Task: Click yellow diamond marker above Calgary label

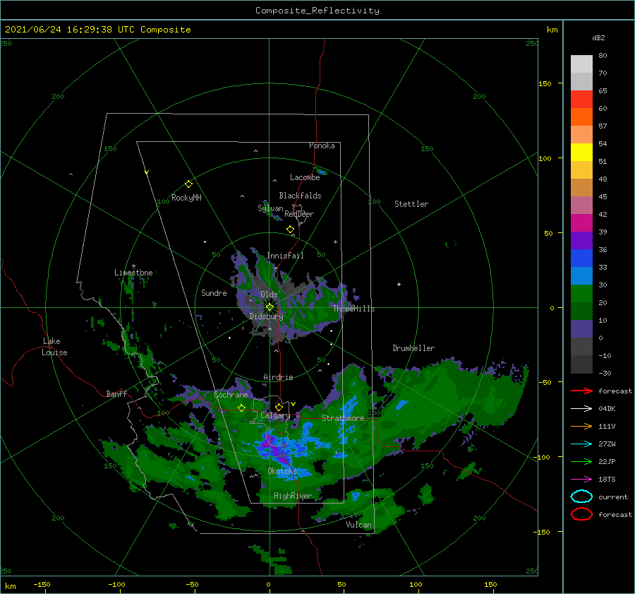Action: point(279,407)
